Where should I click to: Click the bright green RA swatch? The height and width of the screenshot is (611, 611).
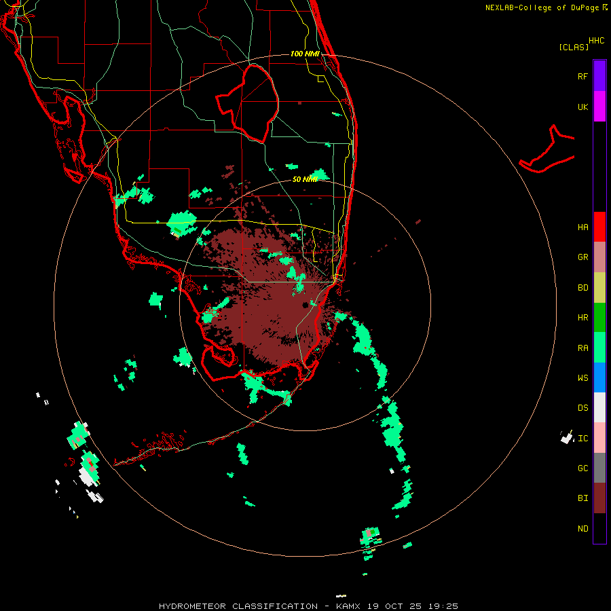click(599, 348)
